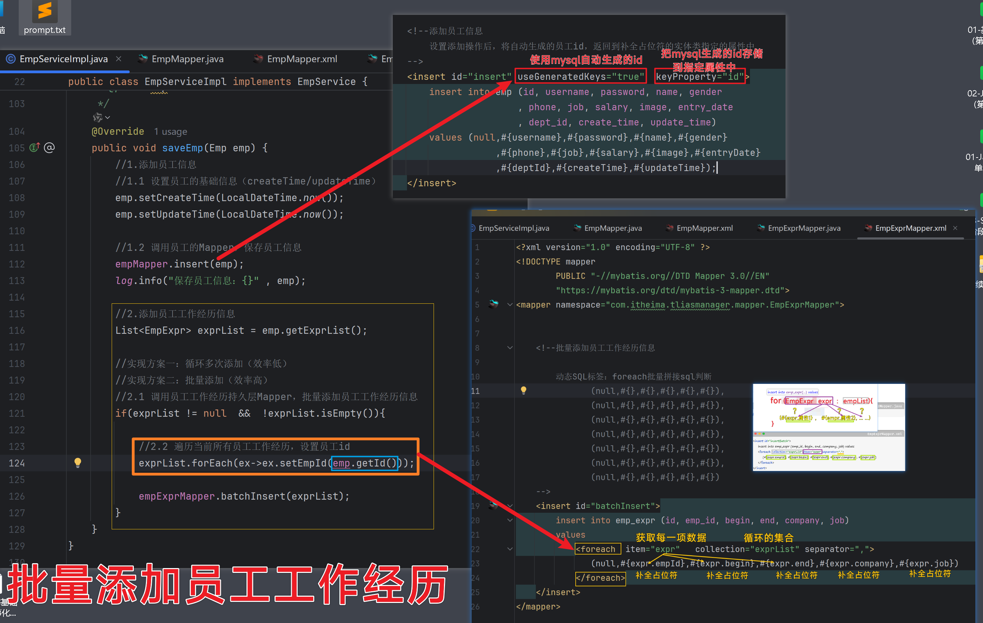
Task: Click the lightbulb icon on XML line 11
Action: coord(523,390)
